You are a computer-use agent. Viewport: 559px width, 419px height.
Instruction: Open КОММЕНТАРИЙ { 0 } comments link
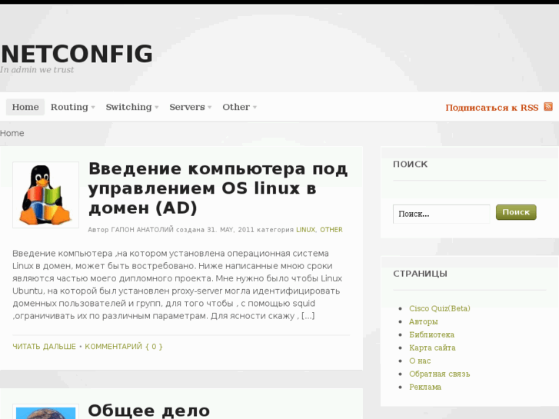pyautogui.click(x=124, y=347)
